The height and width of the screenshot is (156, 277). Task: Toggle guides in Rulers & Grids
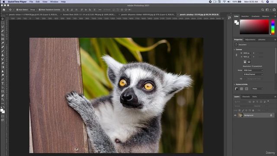(246, 89)
